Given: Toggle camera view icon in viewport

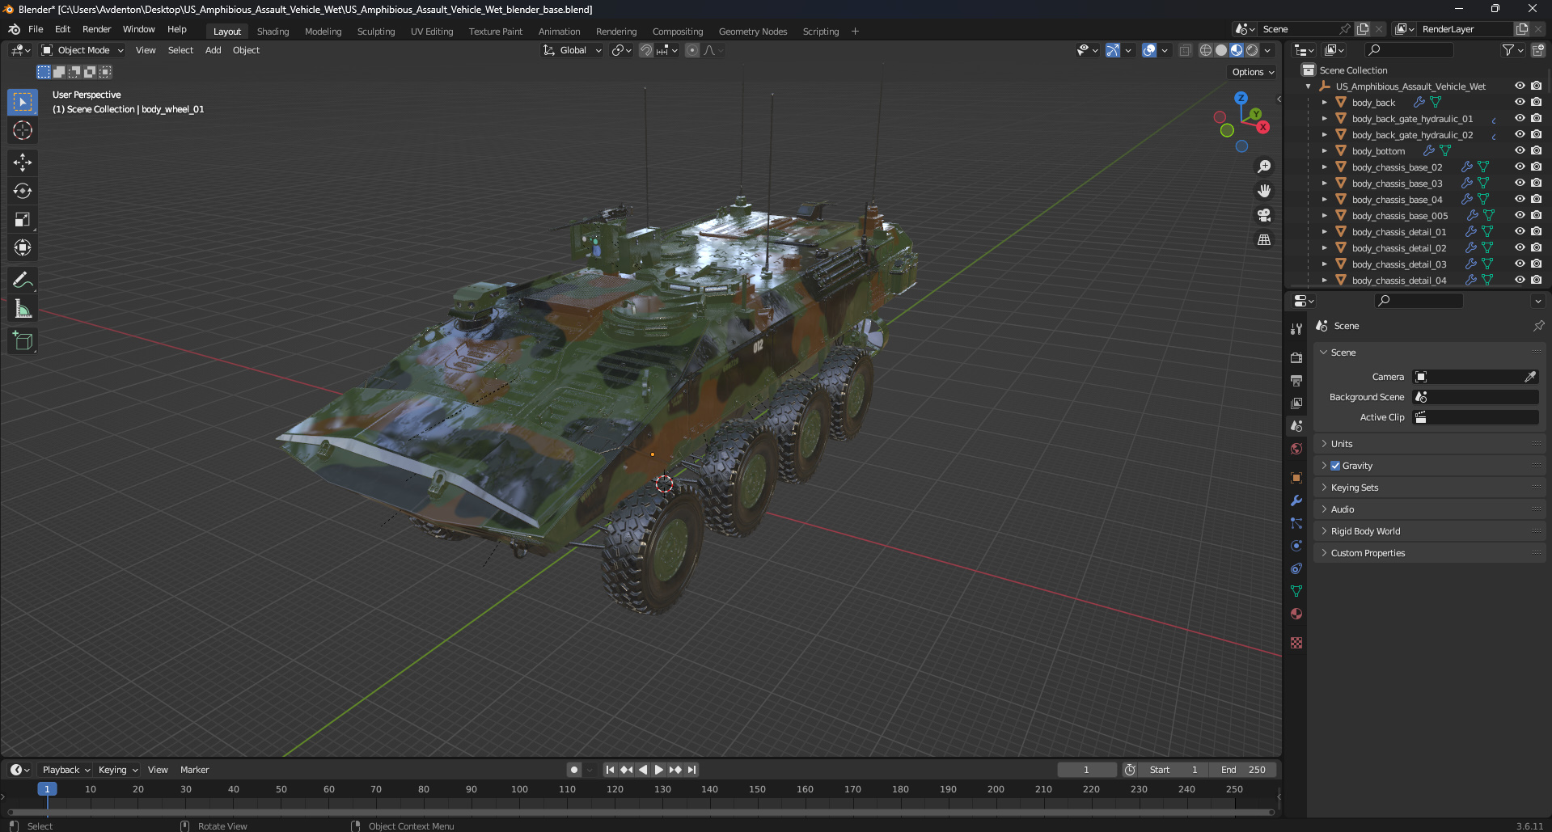Looking at the screenshot, I should (1264, 215).
